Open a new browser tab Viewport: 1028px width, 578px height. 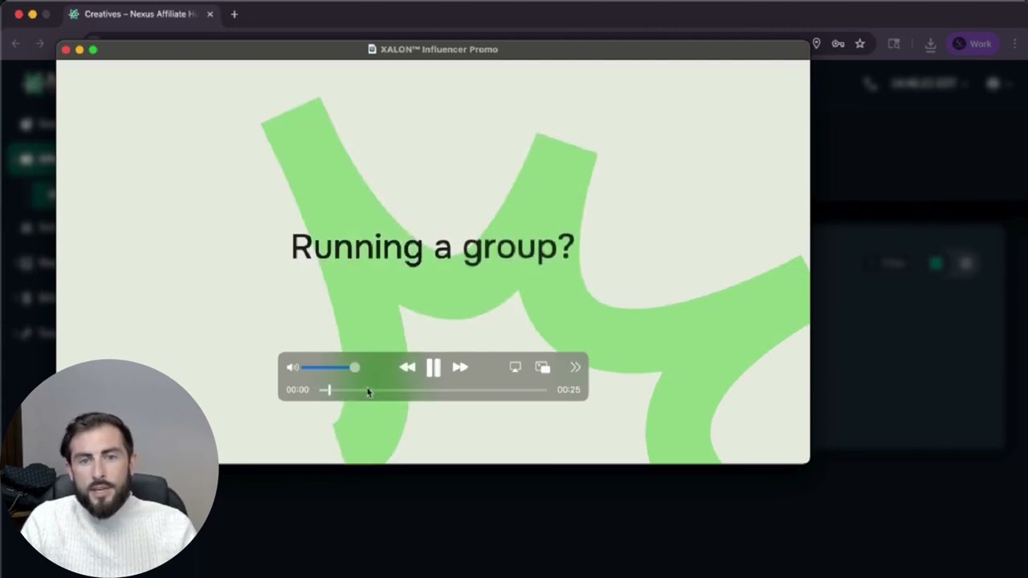235,14
